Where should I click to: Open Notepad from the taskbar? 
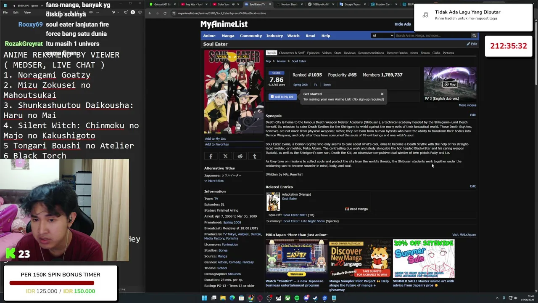click(334, 298)
